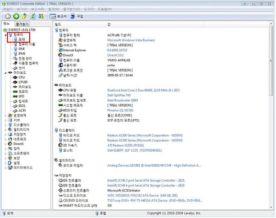Viewport: 276px width, 218px height.
Task: Open DualCore Intel Core 2 Duo link
Action: pyautogui.click(x=143, y=90)
